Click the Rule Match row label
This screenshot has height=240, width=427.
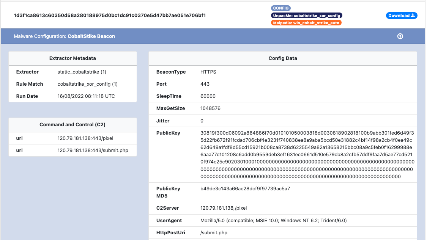pyautogui.click(x=29, y=84)
